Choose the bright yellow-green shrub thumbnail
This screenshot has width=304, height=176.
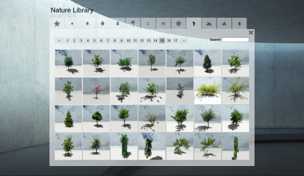(208, 91)
